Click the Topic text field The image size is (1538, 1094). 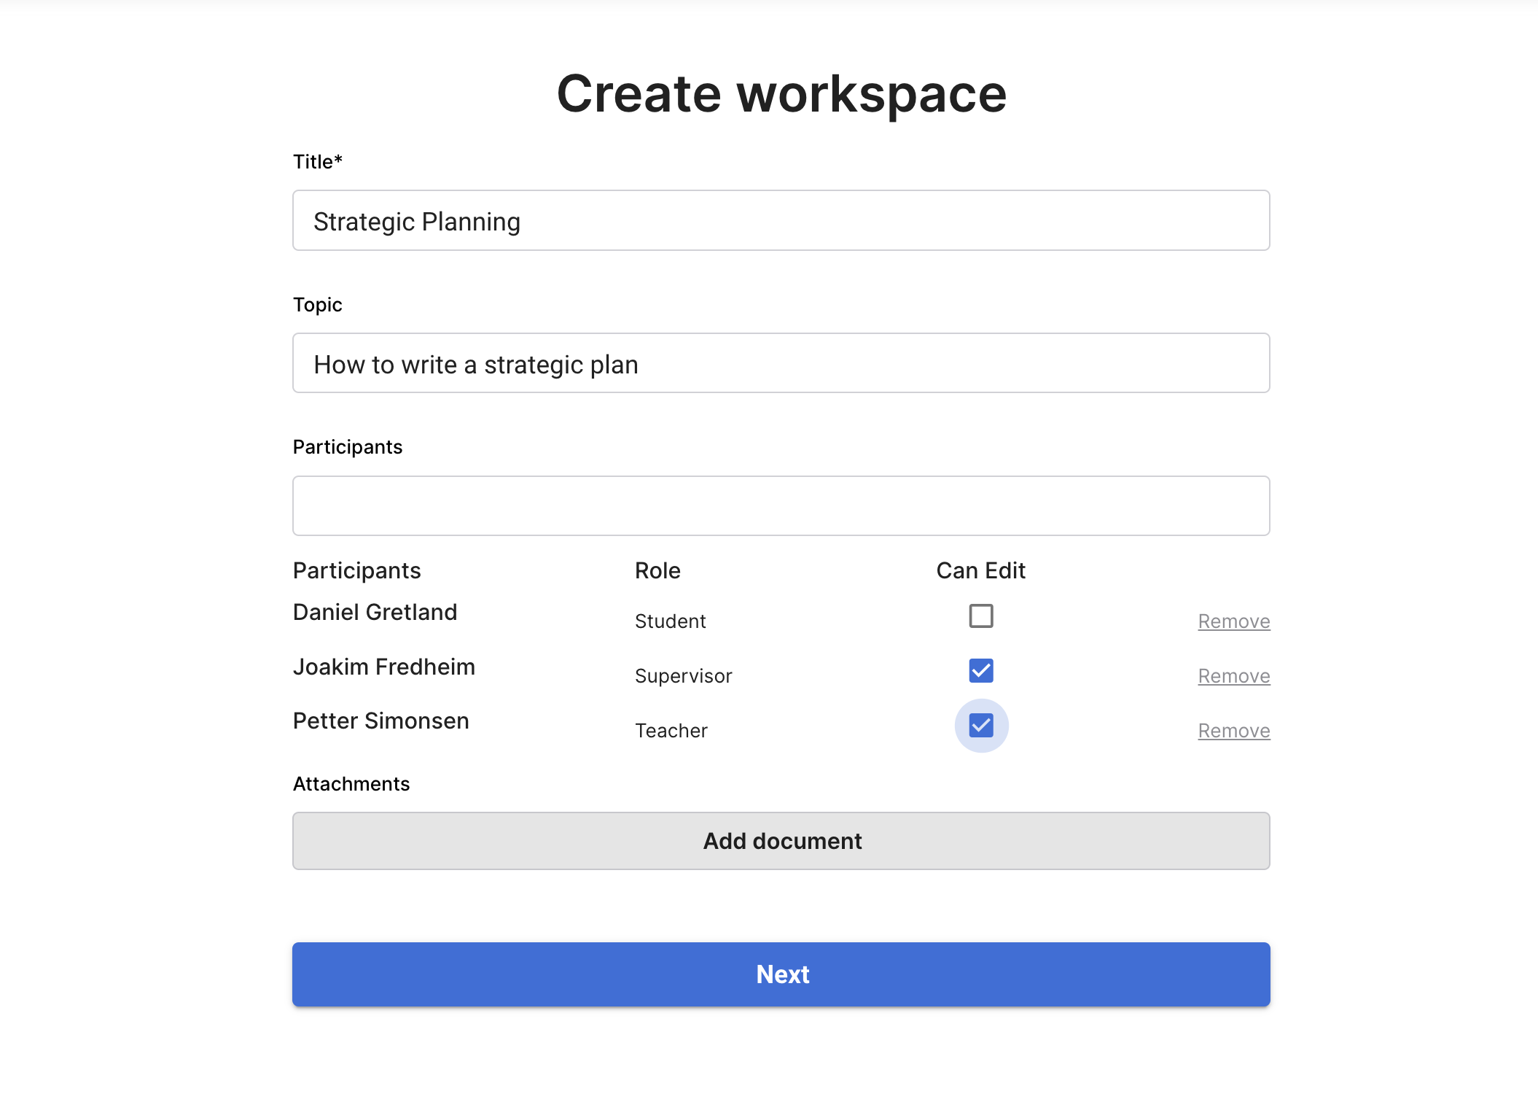(781, 364)
